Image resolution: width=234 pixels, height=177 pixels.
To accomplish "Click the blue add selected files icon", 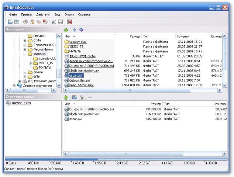I will coord(75,29).
